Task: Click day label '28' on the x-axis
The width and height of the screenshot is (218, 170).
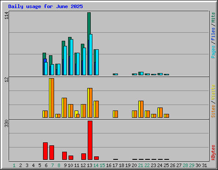Action: (x=185, y=165)
